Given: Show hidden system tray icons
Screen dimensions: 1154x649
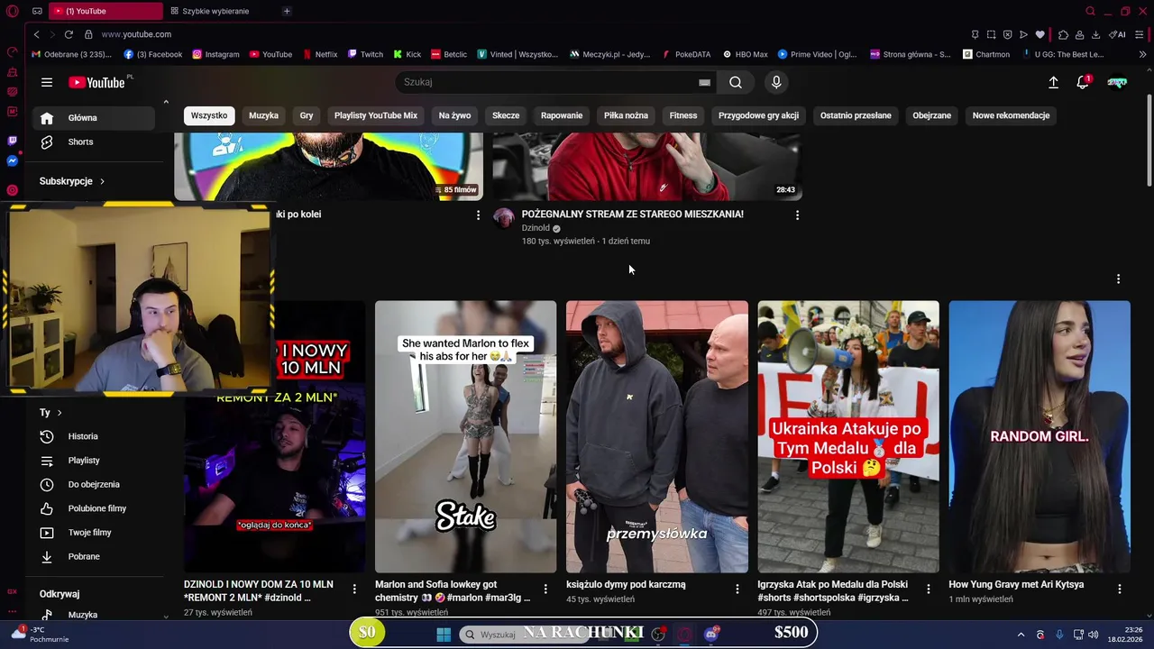Looking at the screenshot, I should (1021, 635).
